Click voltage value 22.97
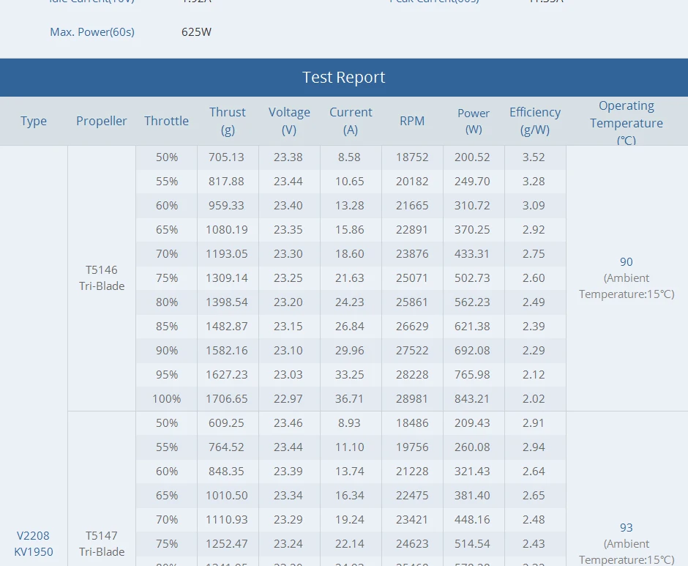 click(x=288, y=399)
